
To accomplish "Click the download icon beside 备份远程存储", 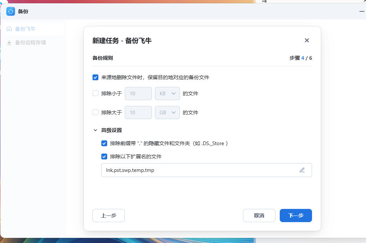I will [x=9, y=43].
